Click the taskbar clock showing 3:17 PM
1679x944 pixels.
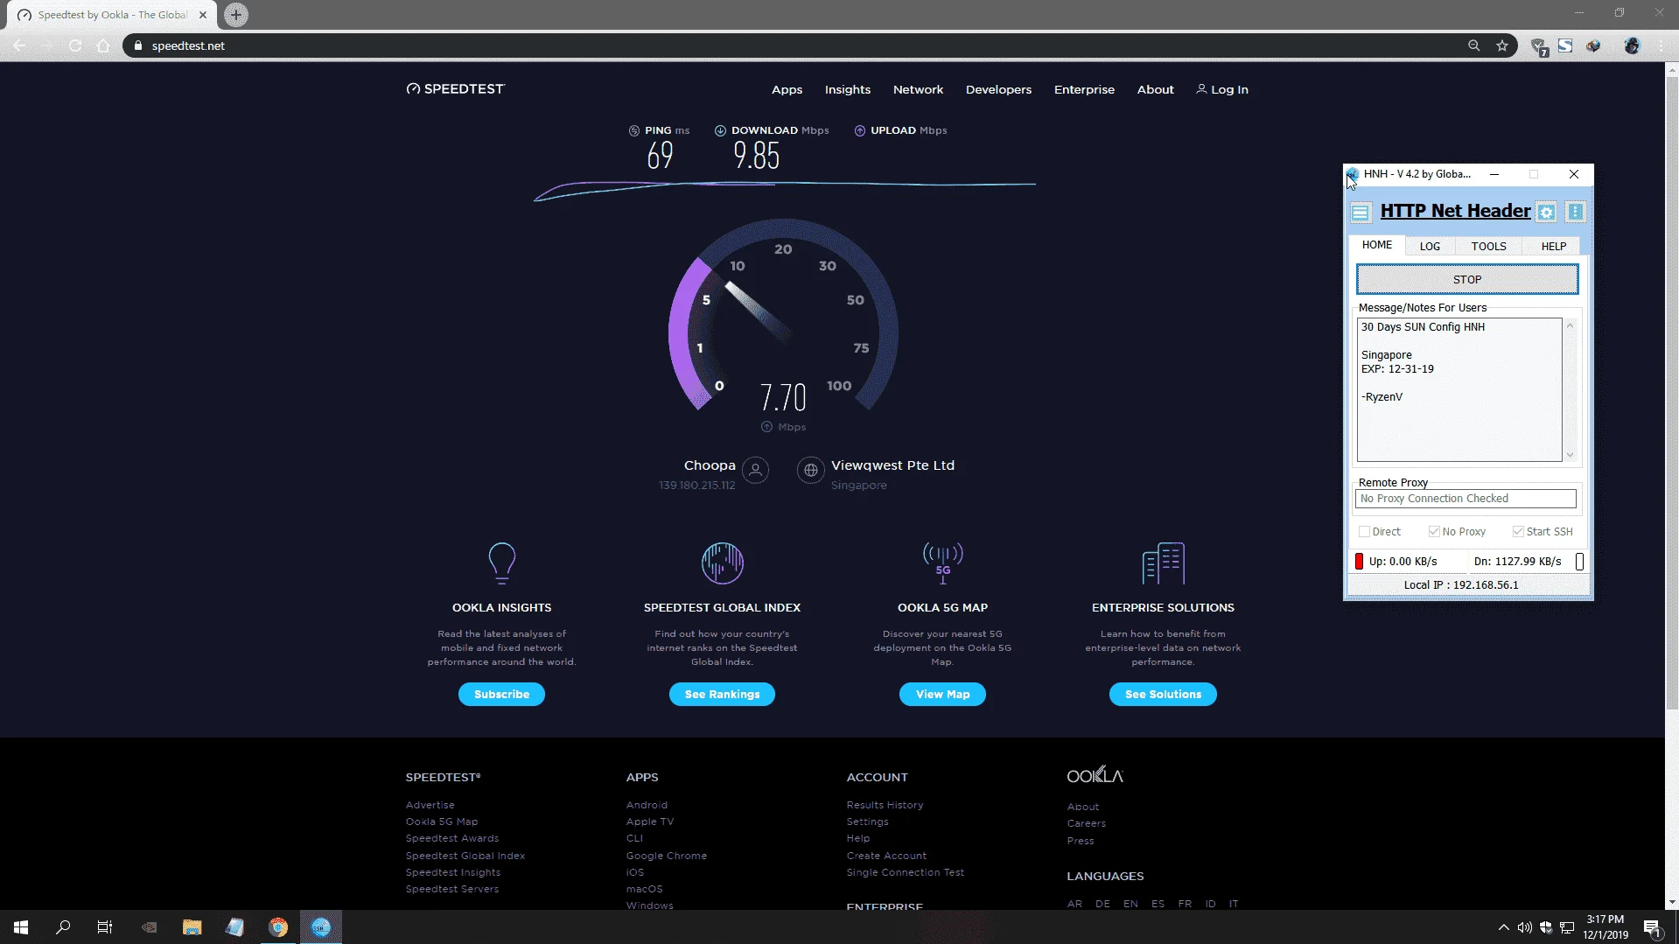pyautogui.click(x=1605, y=927)
